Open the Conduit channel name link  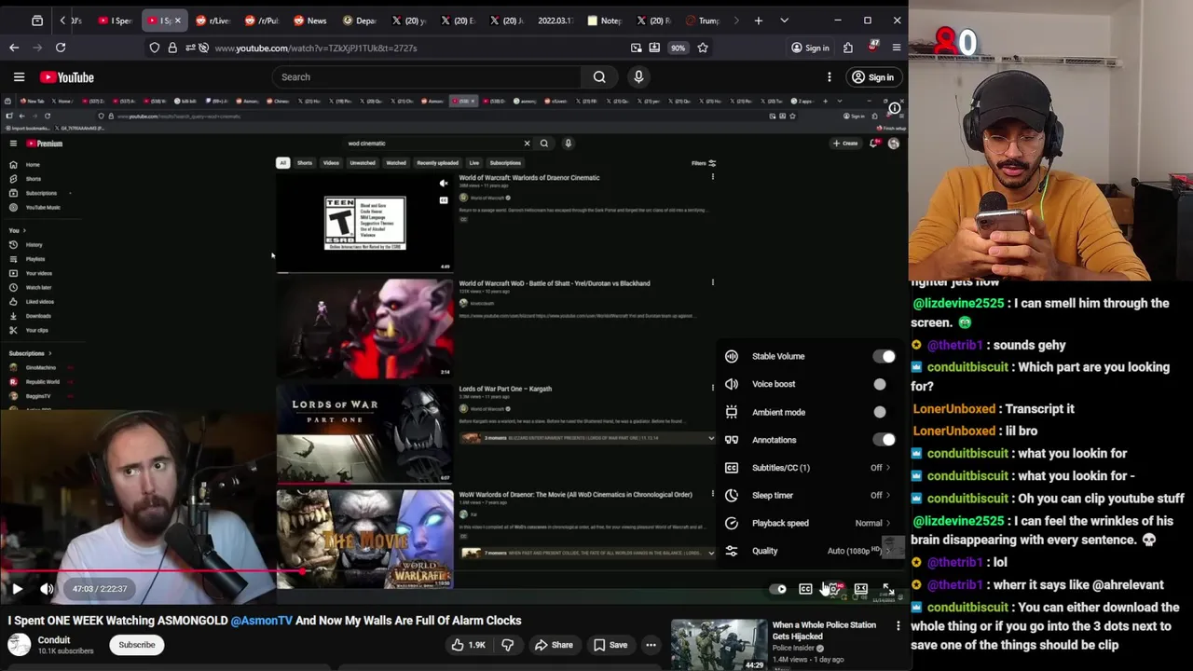point(54,640)
